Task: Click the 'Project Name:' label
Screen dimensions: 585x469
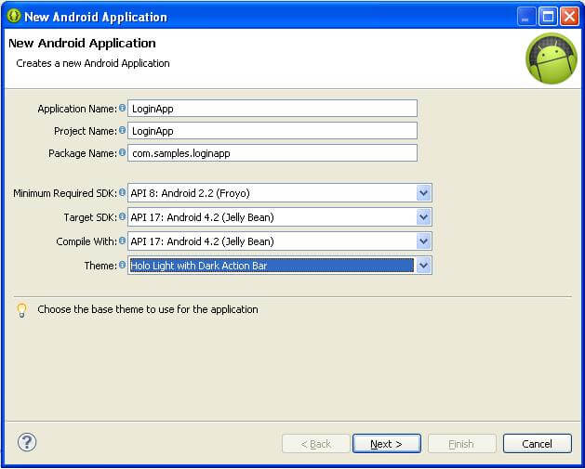Action: click(86, 131)
